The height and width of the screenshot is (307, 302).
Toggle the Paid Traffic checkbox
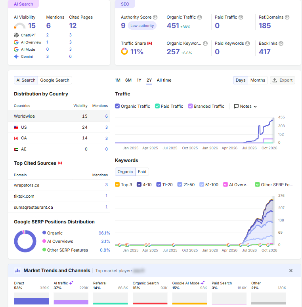click(x=157, y=106)
